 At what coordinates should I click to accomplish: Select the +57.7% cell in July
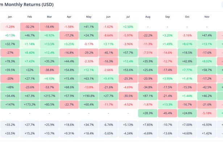coord(128,52)
